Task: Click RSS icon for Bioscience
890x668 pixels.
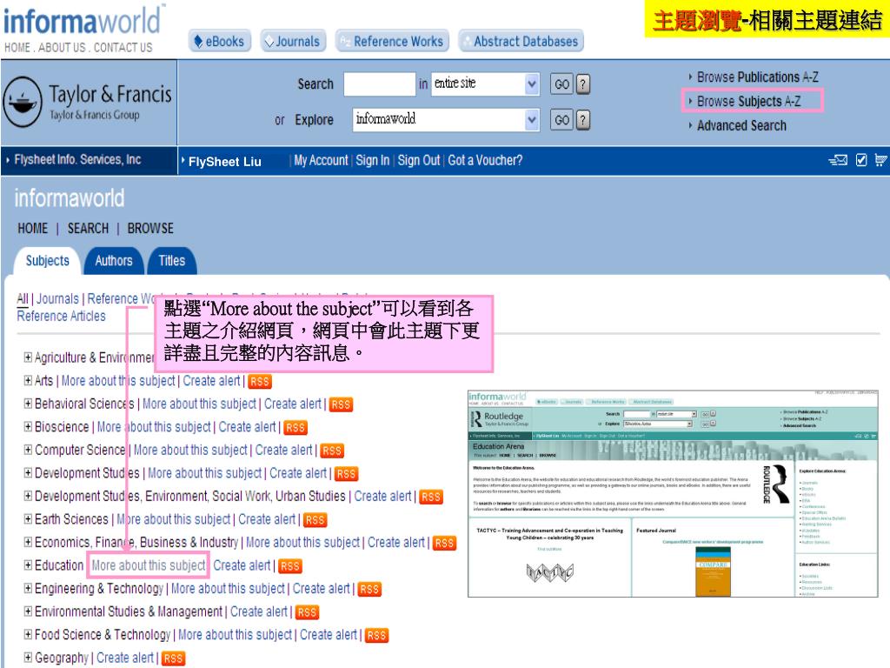Action: pos(296,428)
